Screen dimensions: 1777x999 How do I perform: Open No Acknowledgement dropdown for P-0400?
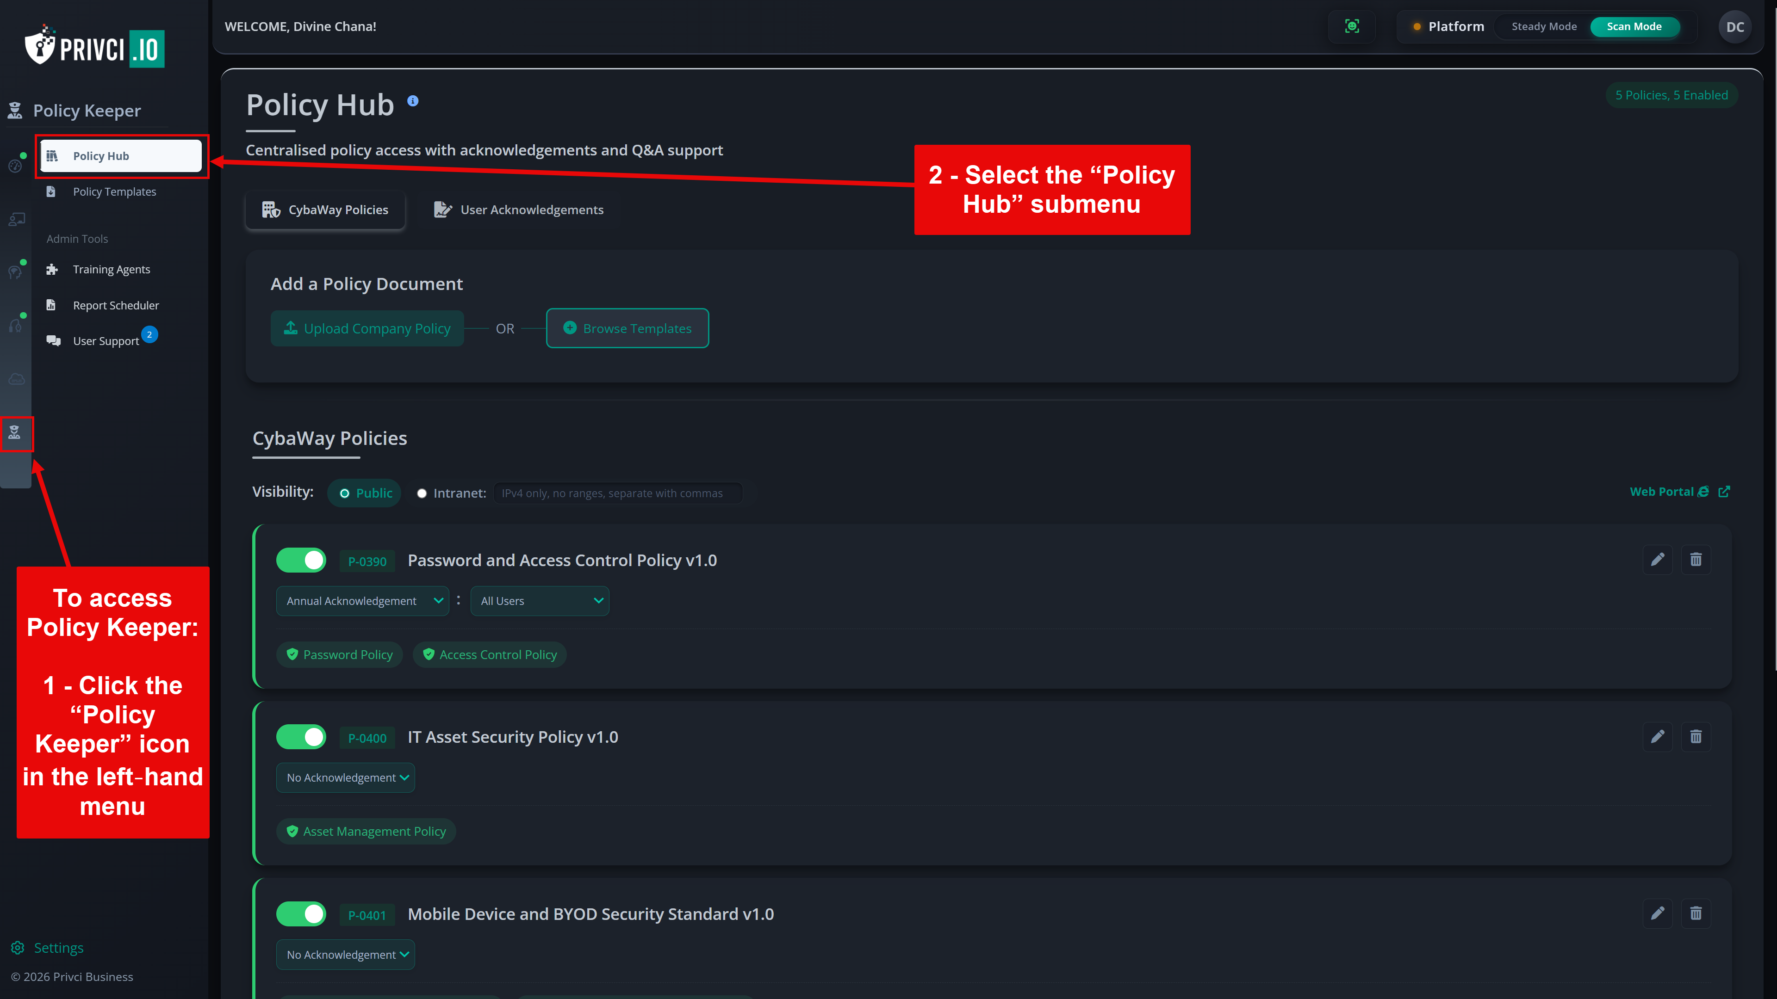[346, 777]
